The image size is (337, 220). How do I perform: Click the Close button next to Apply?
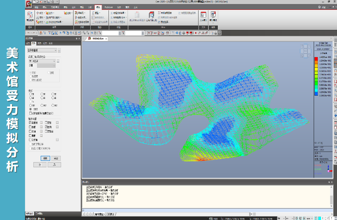click(56, 158)
